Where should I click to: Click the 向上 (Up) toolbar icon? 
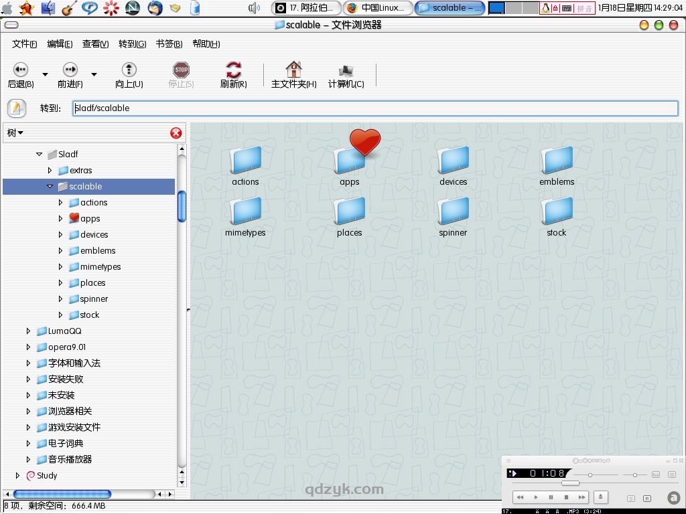pos(127,74)
